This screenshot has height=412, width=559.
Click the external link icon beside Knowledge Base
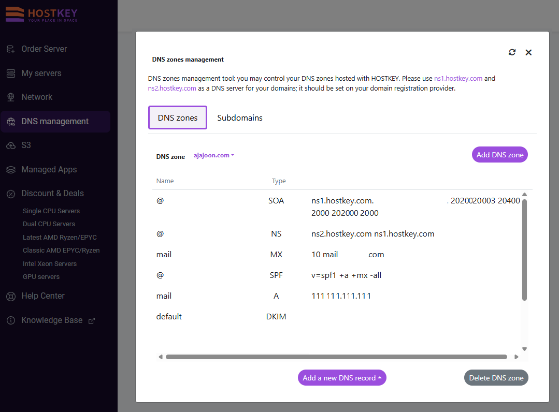92,321
